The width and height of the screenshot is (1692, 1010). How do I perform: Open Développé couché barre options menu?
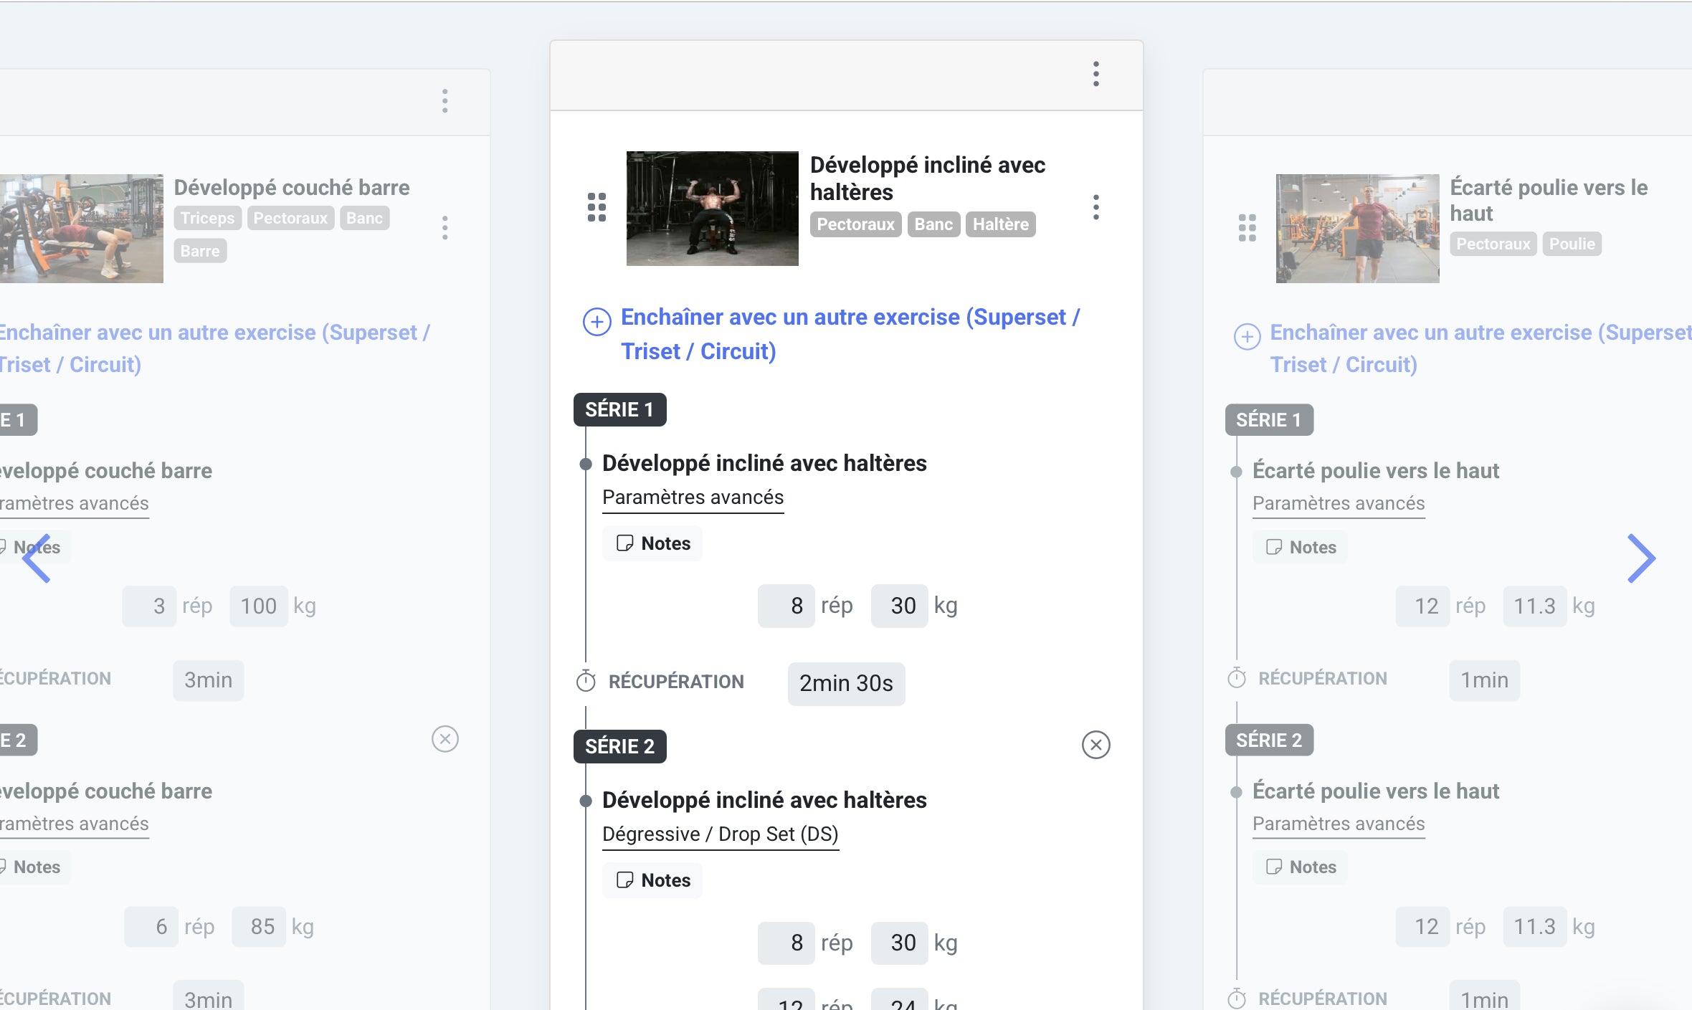(x=445, y=227)
